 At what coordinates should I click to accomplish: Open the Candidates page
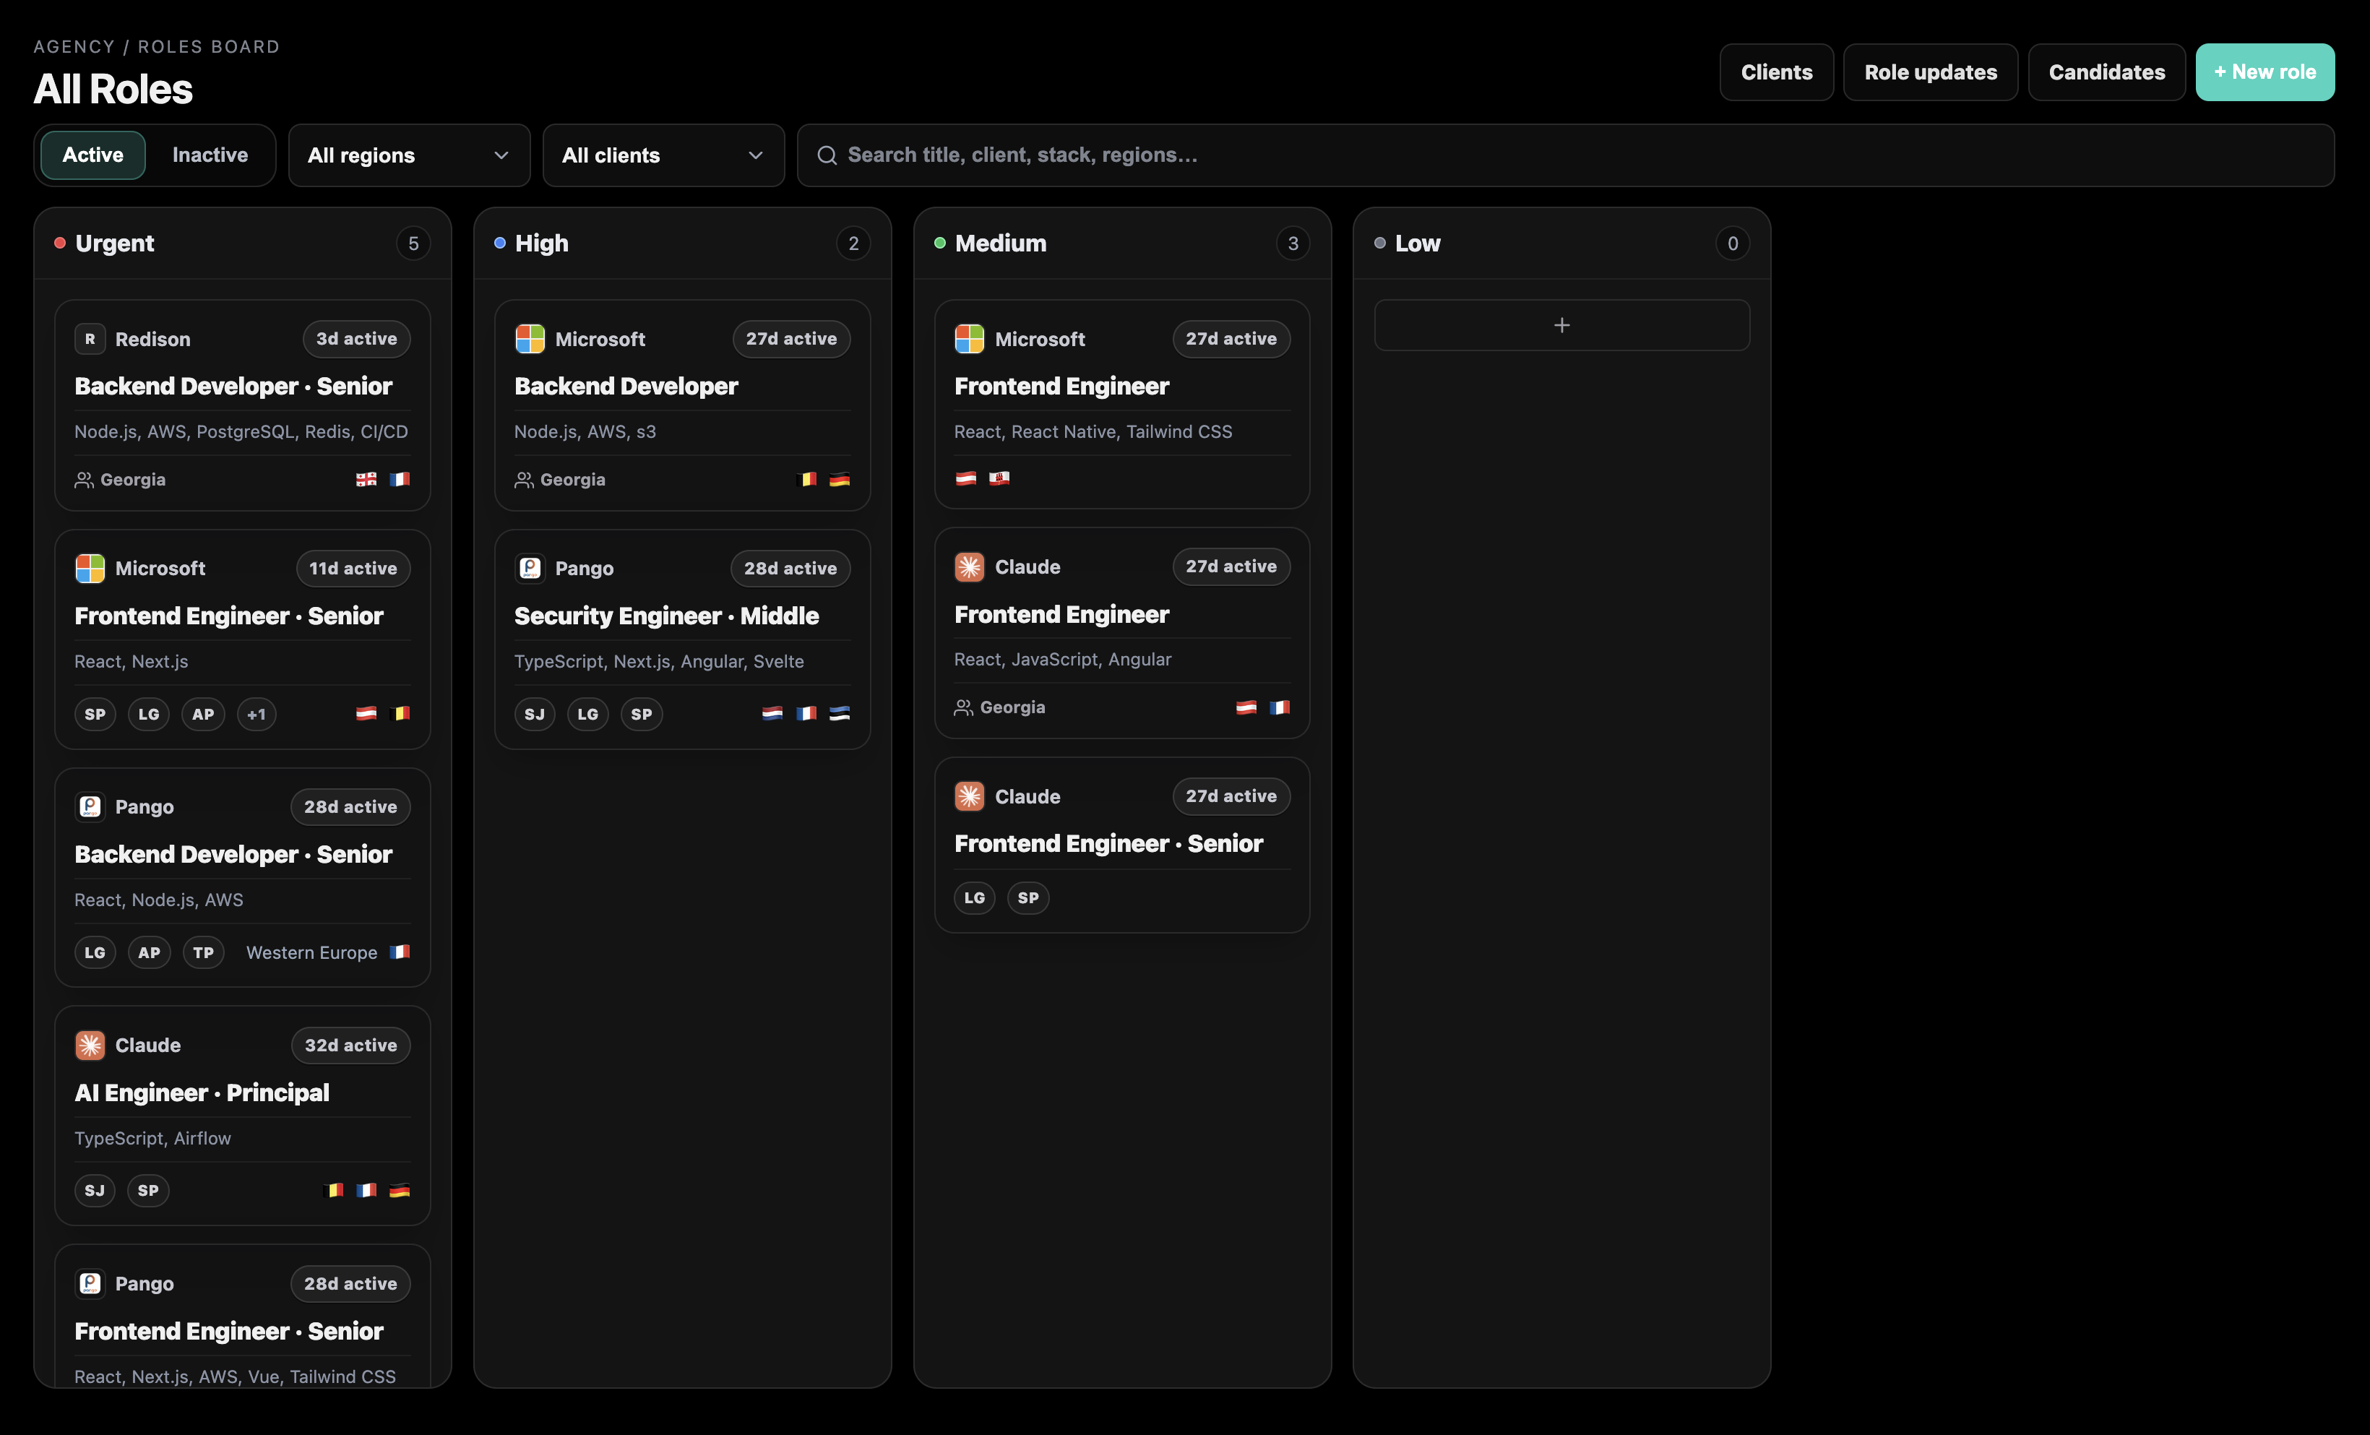[2106, 72]
